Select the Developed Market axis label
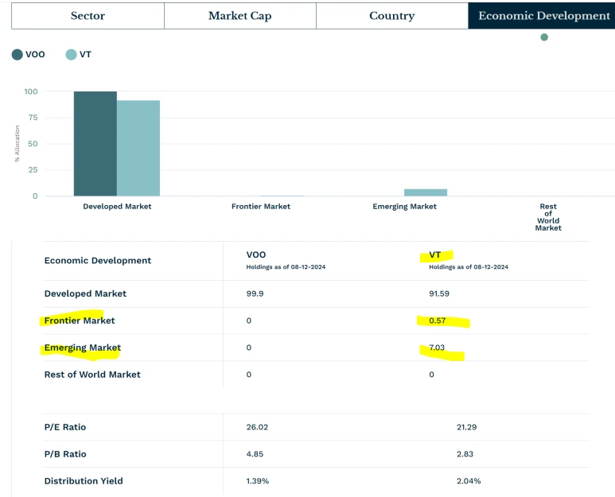This screenshot has height=497, width=615. [117, 207]
